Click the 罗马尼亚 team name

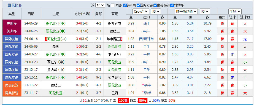[x=115, y=55]
